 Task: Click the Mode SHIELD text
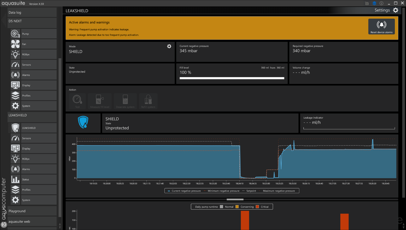pyautogui.click(x=75, y=51)
